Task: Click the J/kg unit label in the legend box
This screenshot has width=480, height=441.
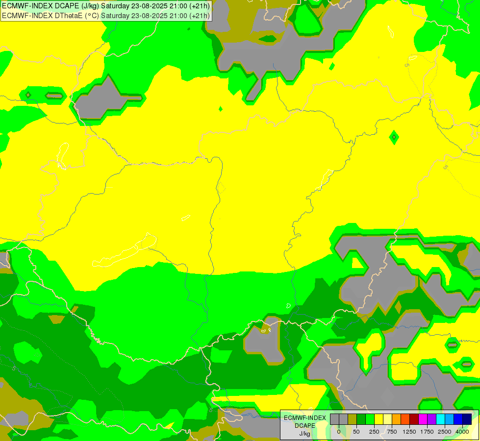Action: click(305, 434)
